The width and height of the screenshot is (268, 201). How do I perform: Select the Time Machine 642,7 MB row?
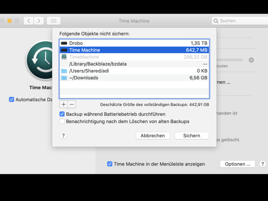pos(134,50)
